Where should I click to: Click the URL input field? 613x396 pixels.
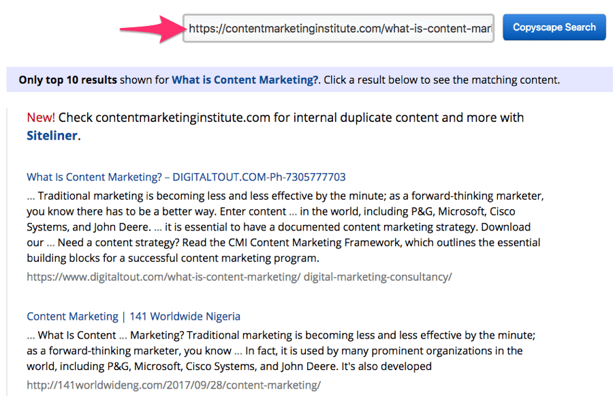339,28
